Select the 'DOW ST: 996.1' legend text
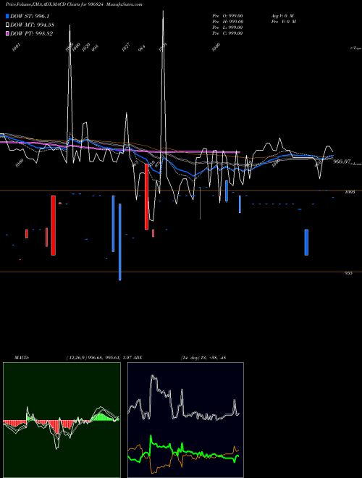The width and height of the screenshot is (362, 478). click(30, 16)
